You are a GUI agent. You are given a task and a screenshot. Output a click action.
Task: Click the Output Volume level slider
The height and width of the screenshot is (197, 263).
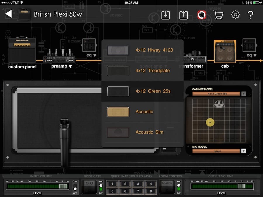(x=222, y=186)
